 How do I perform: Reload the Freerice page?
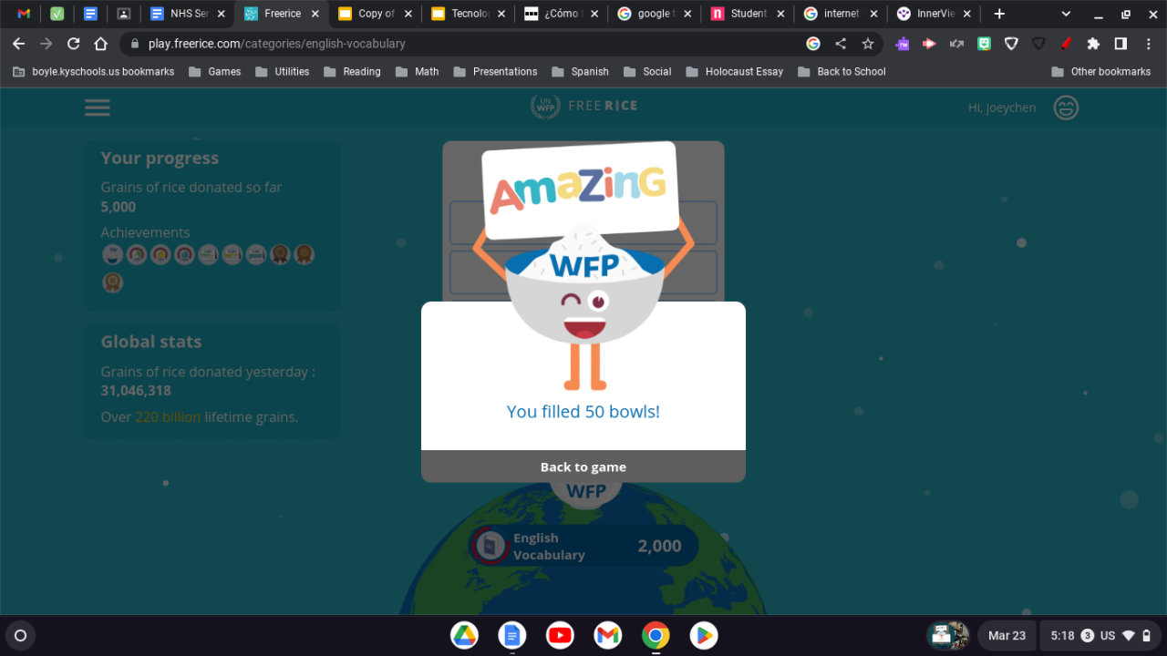74,44
